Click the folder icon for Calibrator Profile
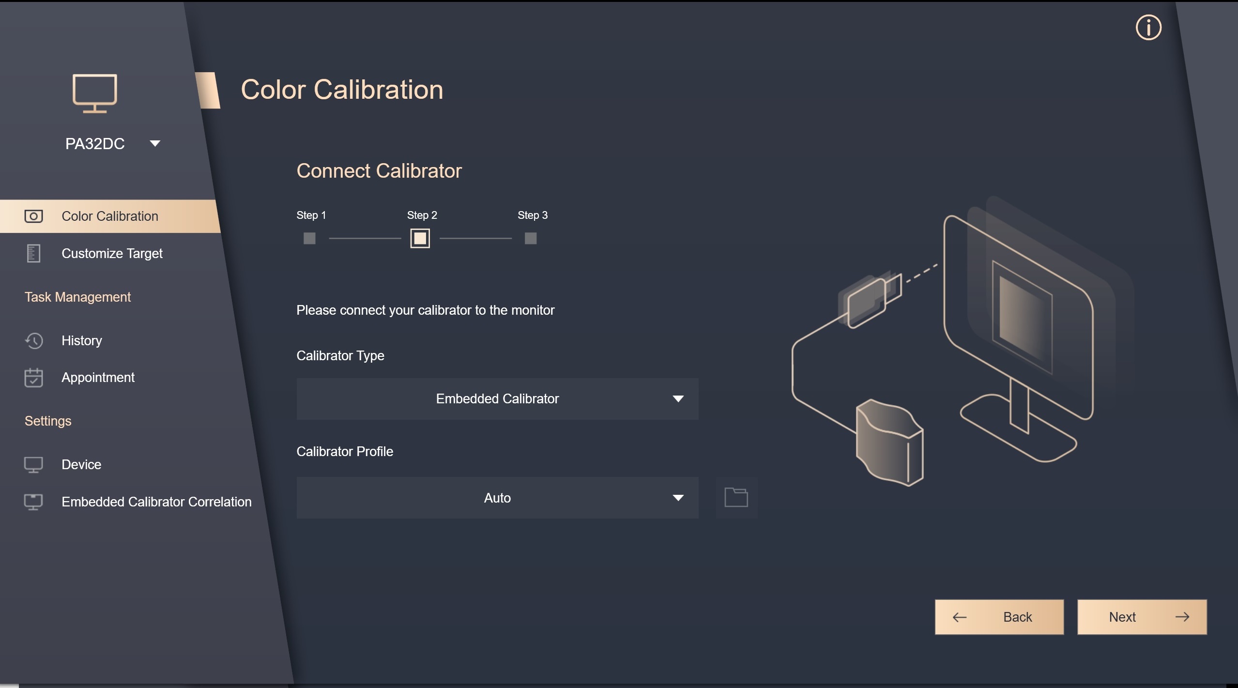The height and width of the screenshot is (688, 1238). (x=736, y=497)
